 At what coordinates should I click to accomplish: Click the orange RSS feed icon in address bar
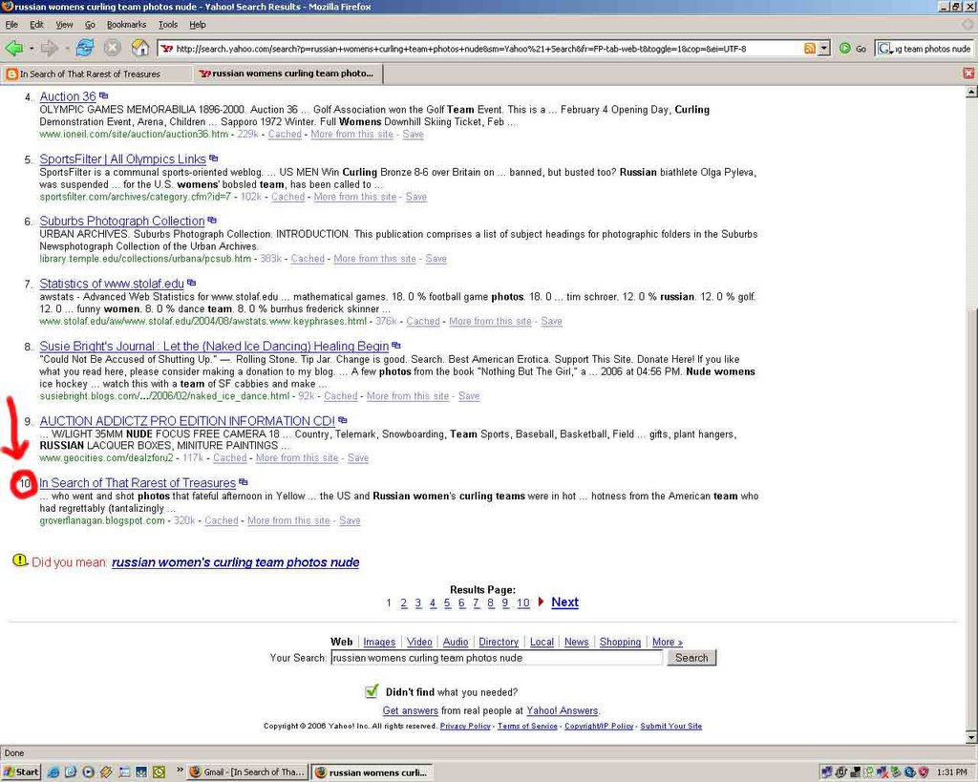(810, 48)
